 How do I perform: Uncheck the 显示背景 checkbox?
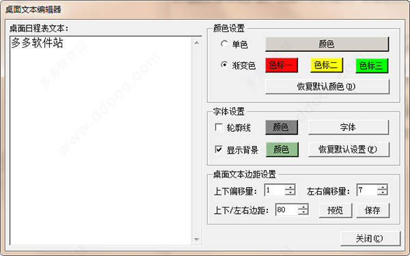click(219, 150)
